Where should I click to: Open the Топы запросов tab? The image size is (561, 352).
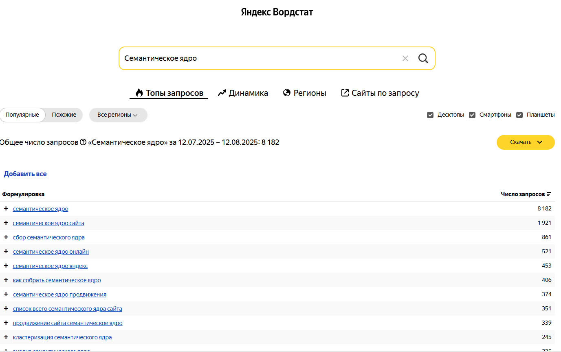point(169,93)
